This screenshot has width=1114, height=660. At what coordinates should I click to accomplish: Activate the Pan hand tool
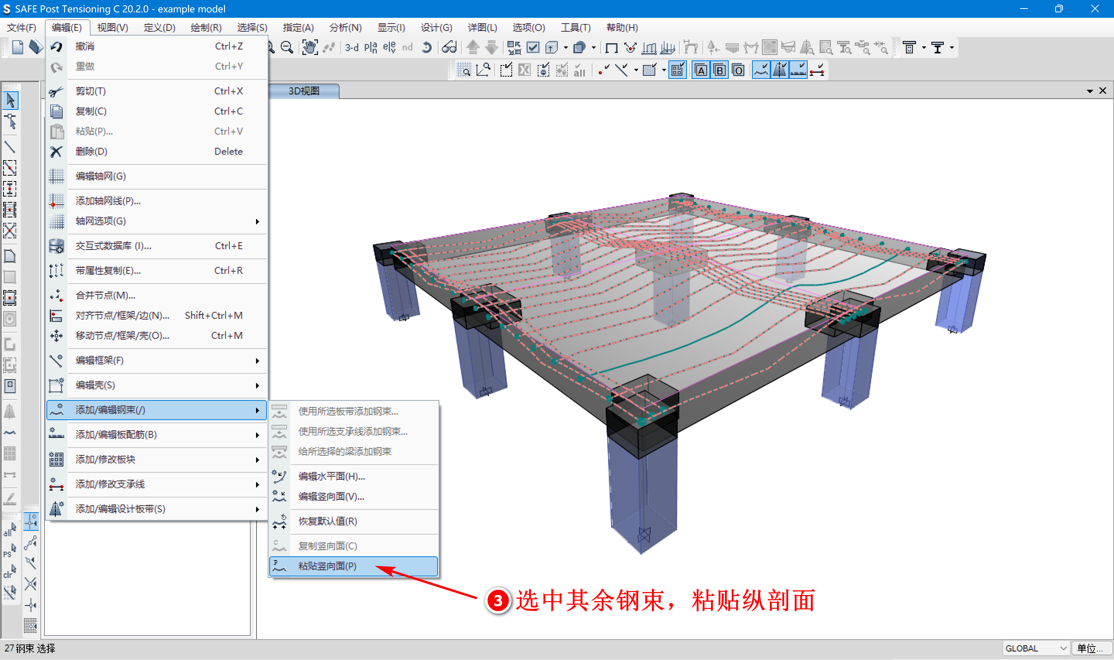309,47
